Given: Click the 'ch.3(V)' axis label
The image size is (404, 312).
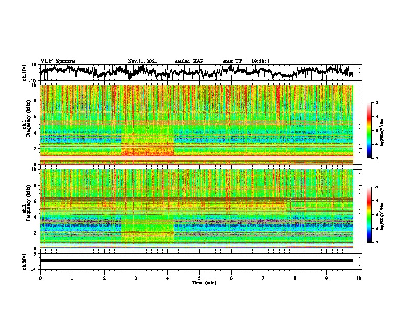Looking at the screenshot, I should click(x=24, y=262).
